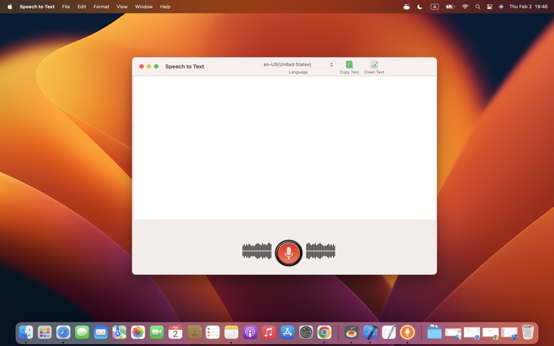Zoom window with the green button
Viewport: 554px width, 346px height.
(x=157, y=66)
